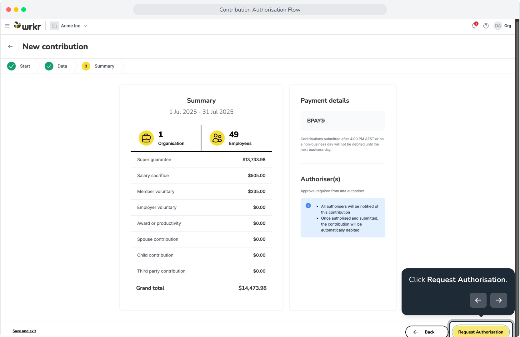The width and height of the screenshot is (520, 337).
Task: Click the wrkr bee logo
Action: (x=27, y=26)
